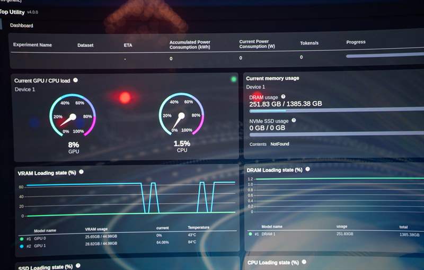Click Accumulated Power Consumption (kWh) header
Screen dimensions: 424x270
pyautogui.click(x=190, y=44)
